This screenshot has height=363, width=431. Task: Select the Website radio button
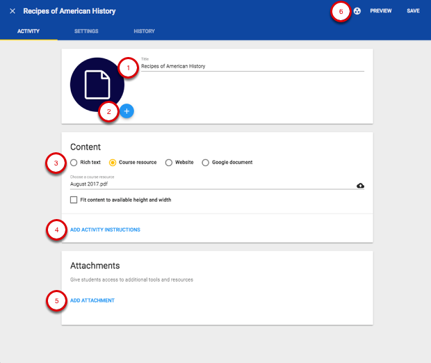169,163
